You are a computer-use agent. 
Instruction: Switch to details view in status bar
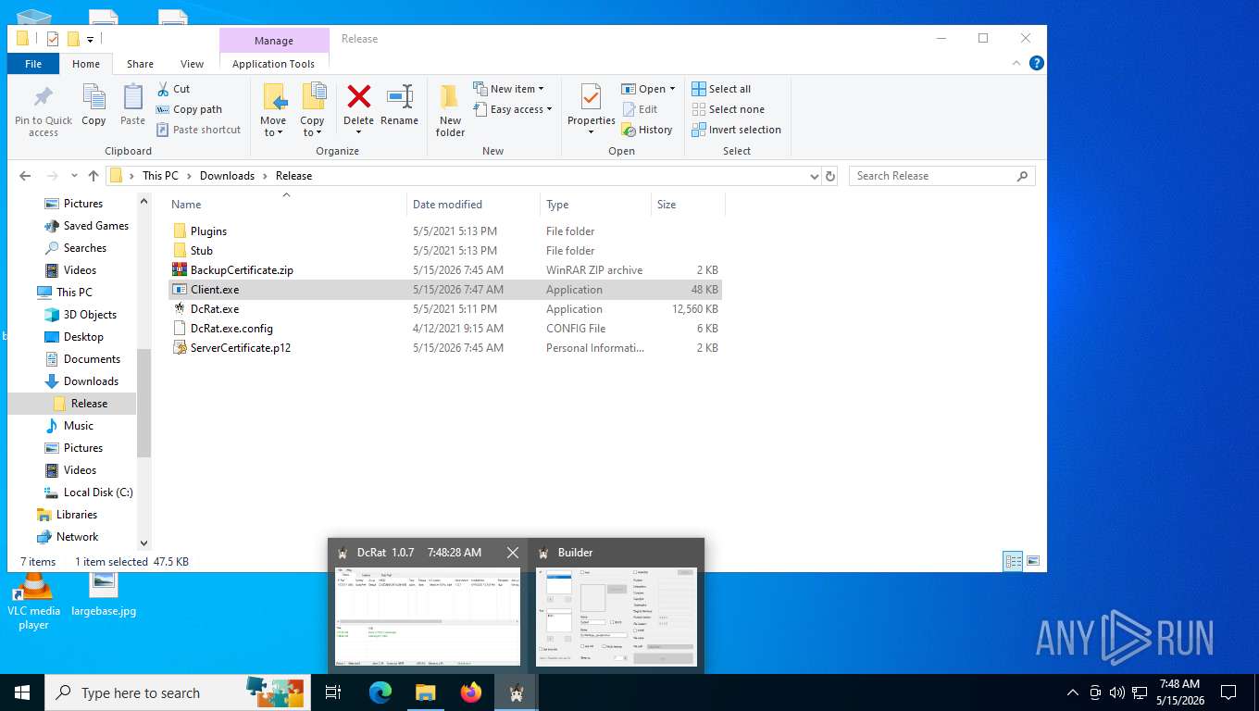point(1014,561)
